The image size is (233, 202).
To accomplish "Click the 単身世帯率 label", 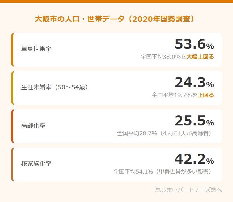I will 36,49.
